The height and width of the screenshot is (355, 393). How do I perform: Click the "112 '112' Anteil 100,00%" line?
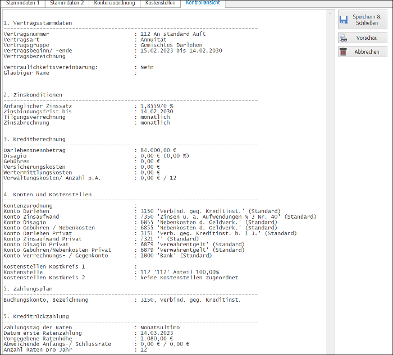click(x=180, y=272)
